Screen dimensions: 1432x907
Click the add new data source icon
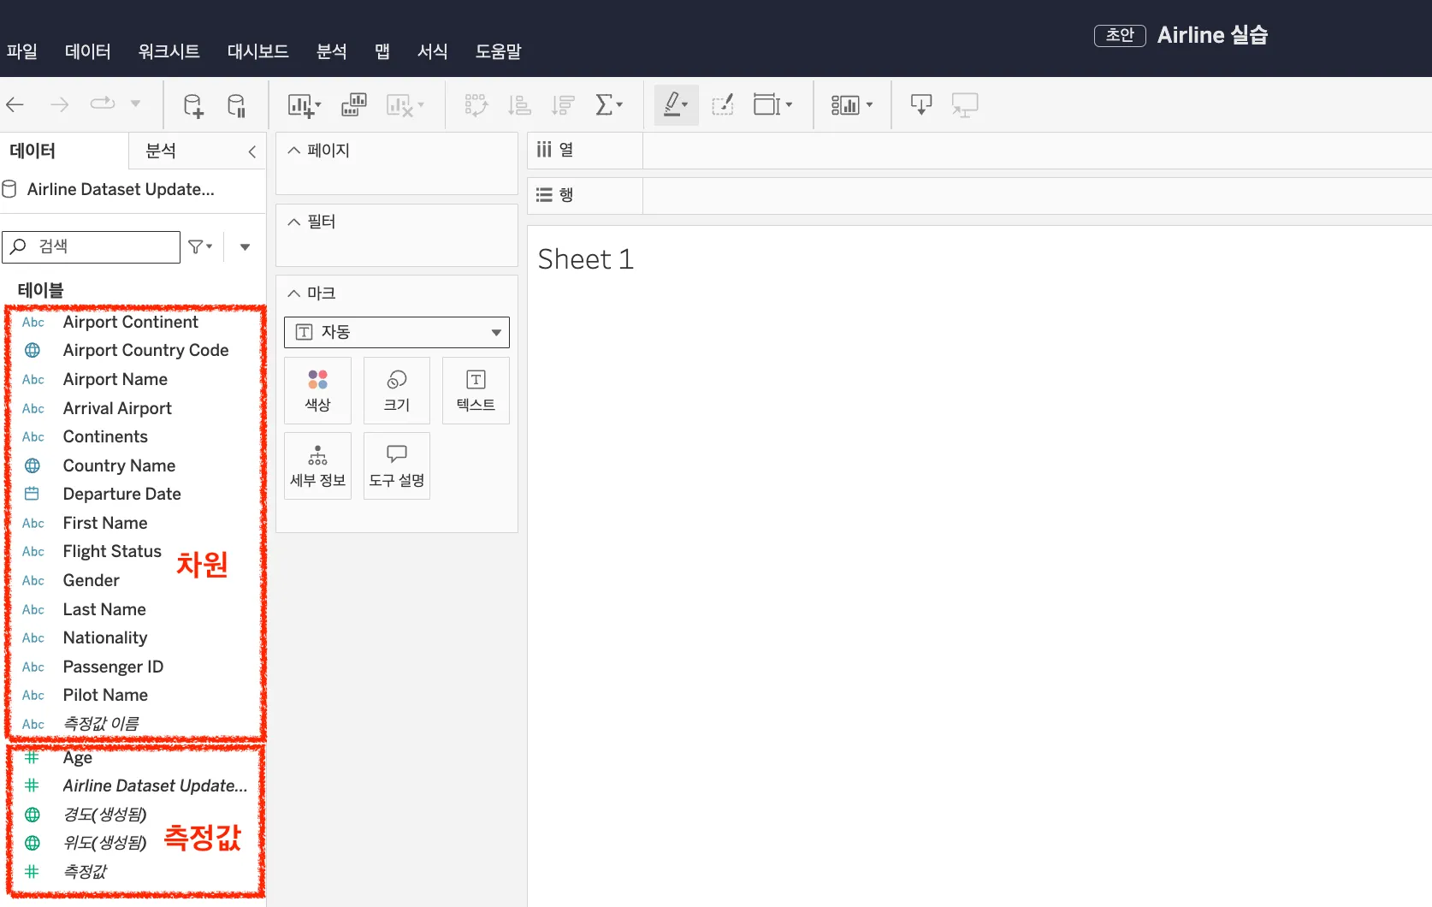pos(193,105)
